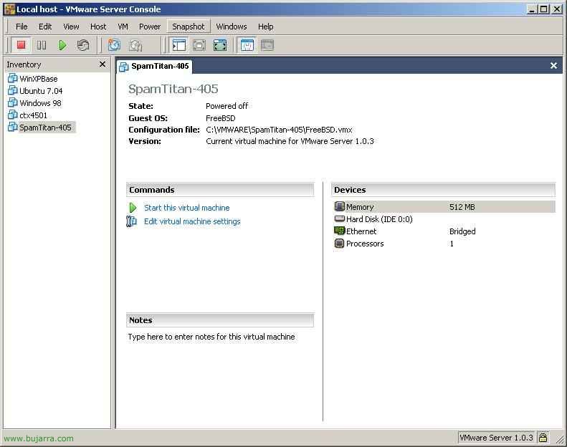567x447 pixels.
Task: Click the FreeBSD guest OS value
Action: point(221,118)
